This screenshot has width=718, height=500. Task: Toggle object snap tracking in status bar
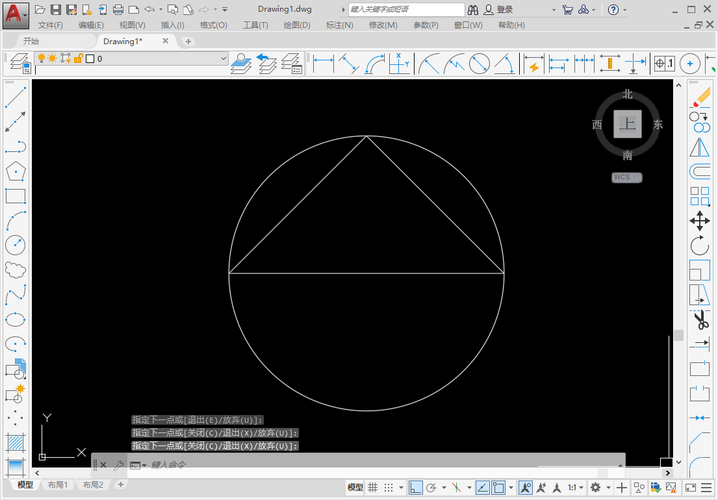click(x=483, y=488)
